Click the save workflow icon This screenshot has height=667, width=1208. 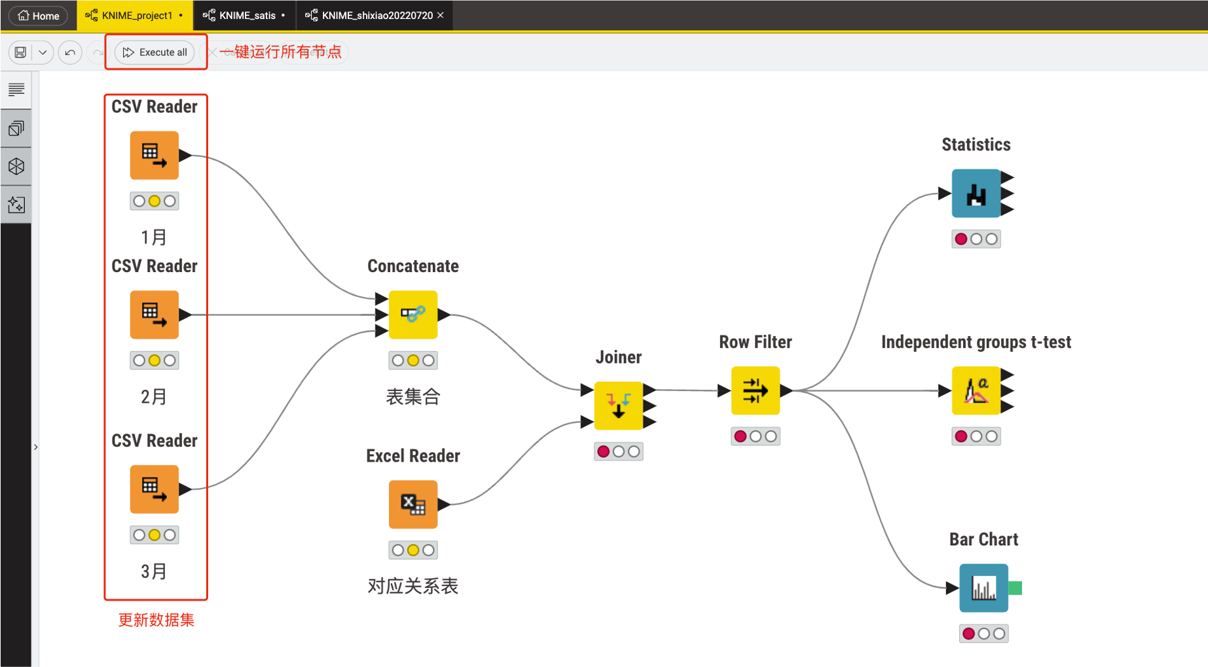20,52
